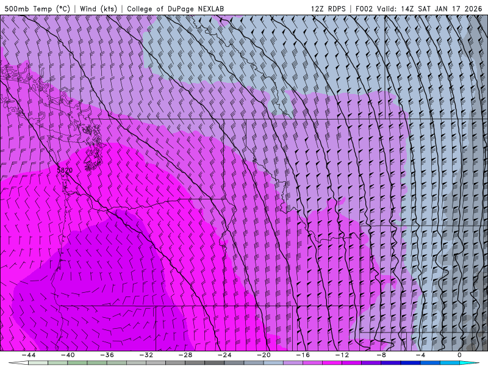Click the '-44' color scale label
The width and height of the screenshot is (488, 366).
coord(28,355)
